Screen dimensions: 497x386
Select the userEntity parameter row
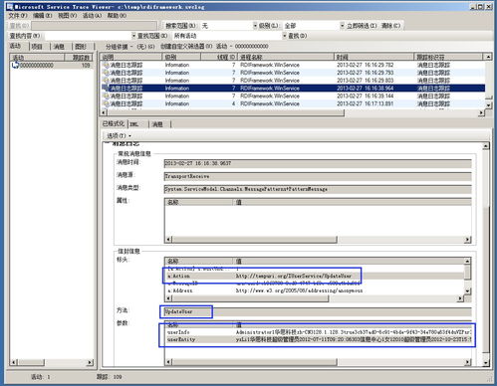coord(318,339)
